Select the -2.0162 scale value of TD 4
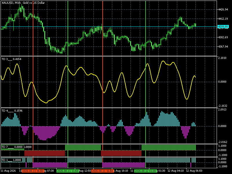The height and width of the screenshot is (174, 232). point(222,142)
